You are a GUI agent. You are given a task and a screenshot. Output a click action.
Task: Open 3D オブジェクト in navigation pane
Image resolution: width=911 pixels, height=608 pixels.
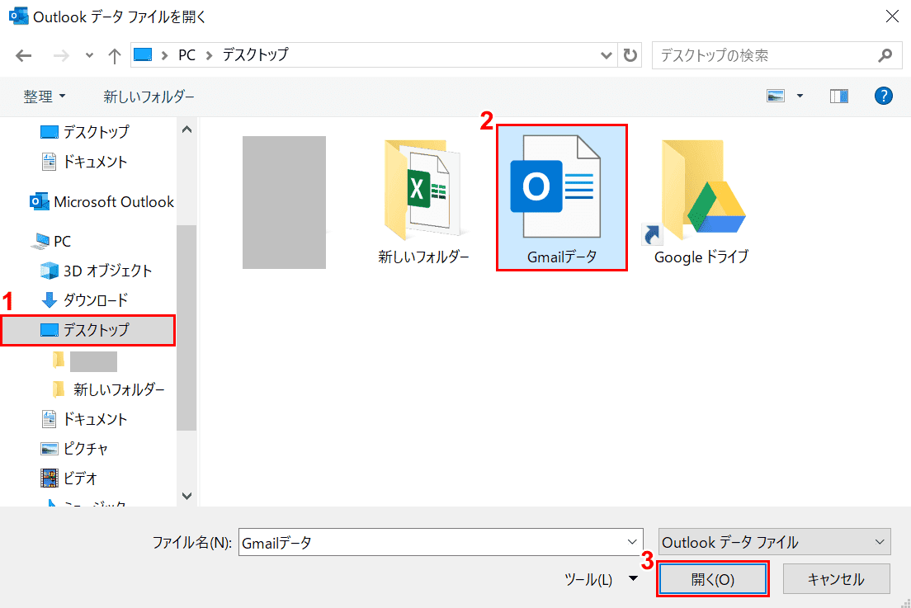tap(97, 271)
